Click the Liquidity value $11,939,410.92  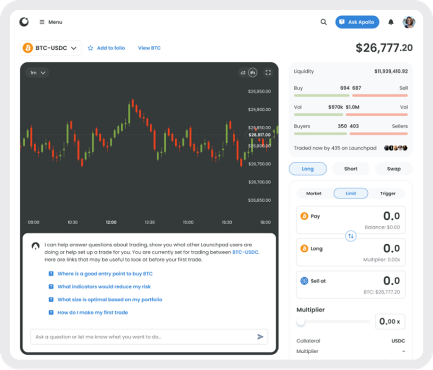click(x=391, y=71)
